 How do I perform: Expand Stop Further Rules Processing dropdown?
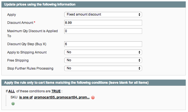[103, 68]
